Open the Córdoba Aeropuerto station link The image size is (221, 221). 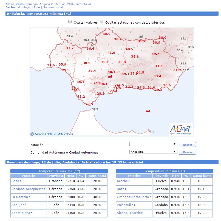click(x=28, y=189)
